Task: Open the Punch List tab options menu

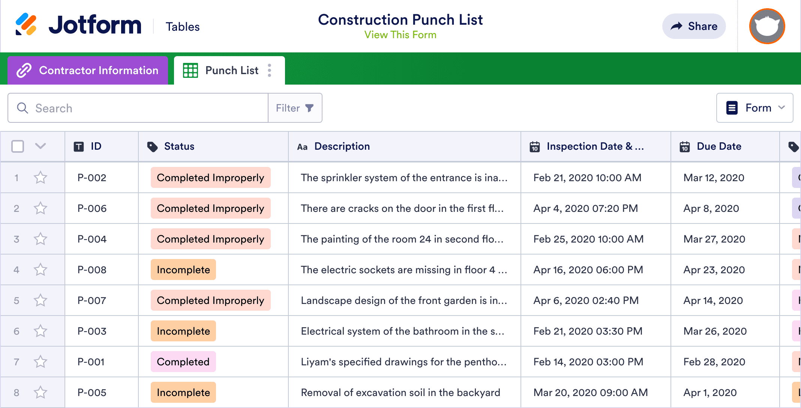Action: (x=270, y=70)
